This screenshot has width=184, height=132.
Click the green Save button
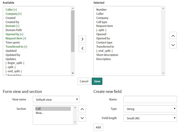pyautogui.click(x=97, y=81)
